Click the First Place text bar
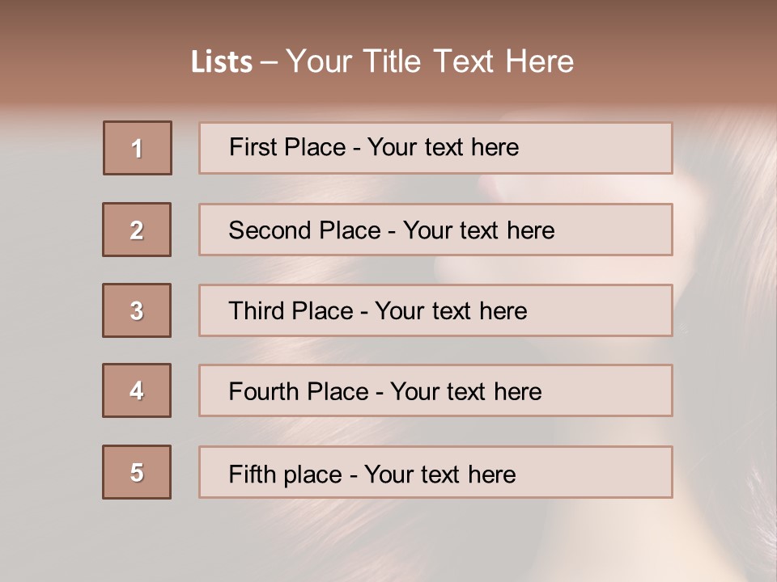 tap(435, 148)
